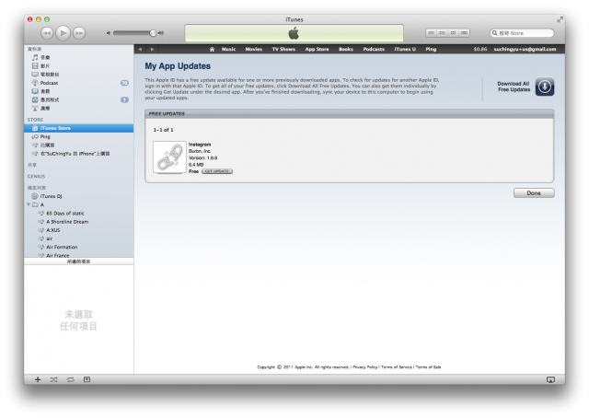Click the Terms of Service link

point(397,367)
